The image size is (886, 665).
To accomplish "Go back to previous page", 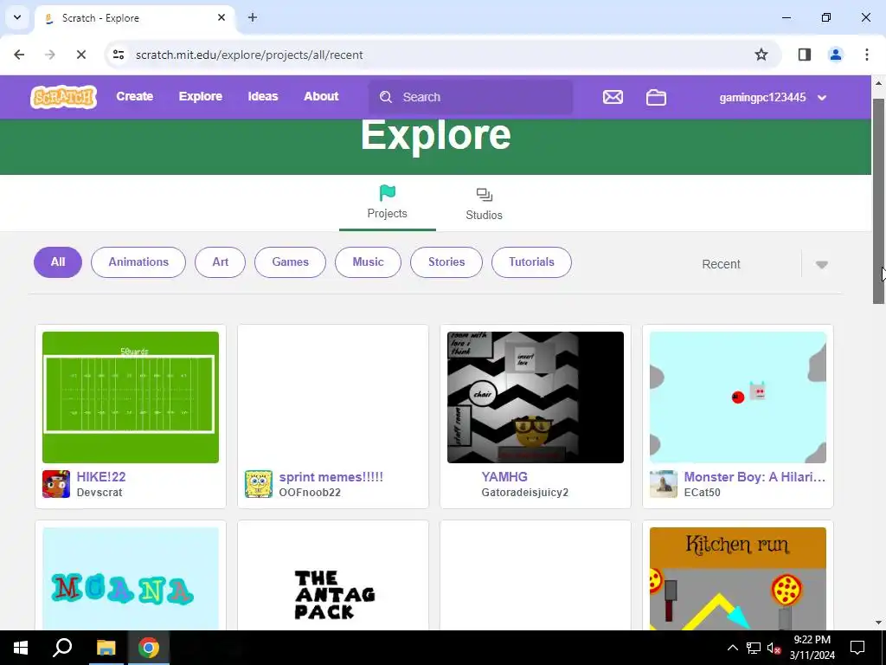I will pos(19,55).
